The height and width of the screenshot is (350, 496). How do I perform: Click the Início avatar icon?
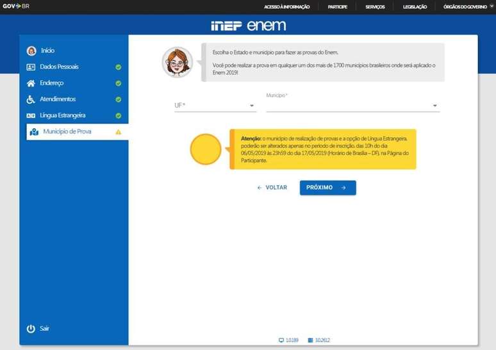[31, 51]
